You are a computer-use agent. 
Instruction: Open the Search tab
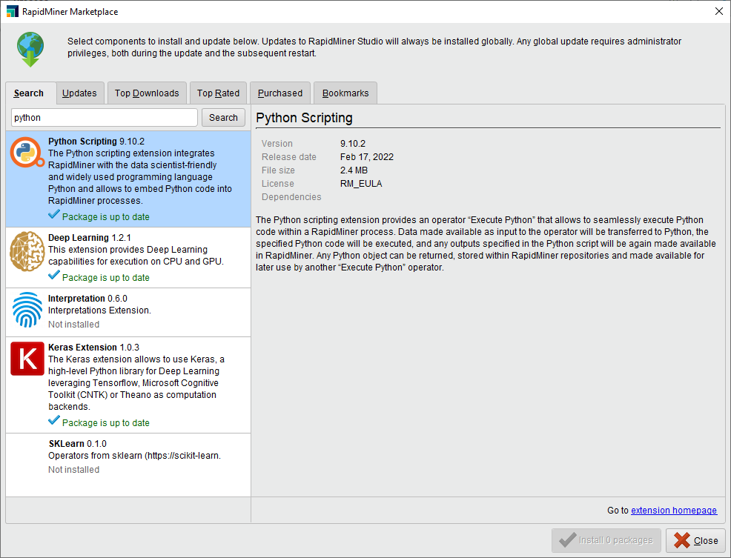click(x=31, y=93)
